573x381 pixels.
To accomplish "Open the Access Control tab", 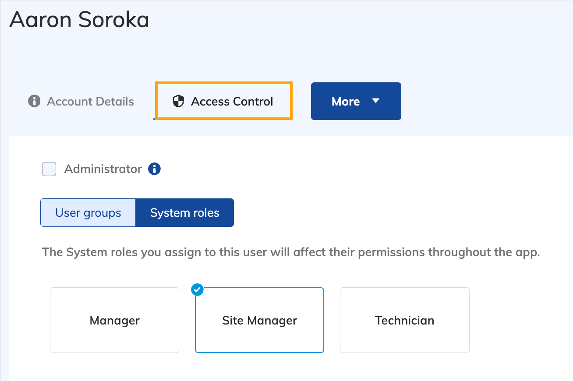I will click(231, 101).
